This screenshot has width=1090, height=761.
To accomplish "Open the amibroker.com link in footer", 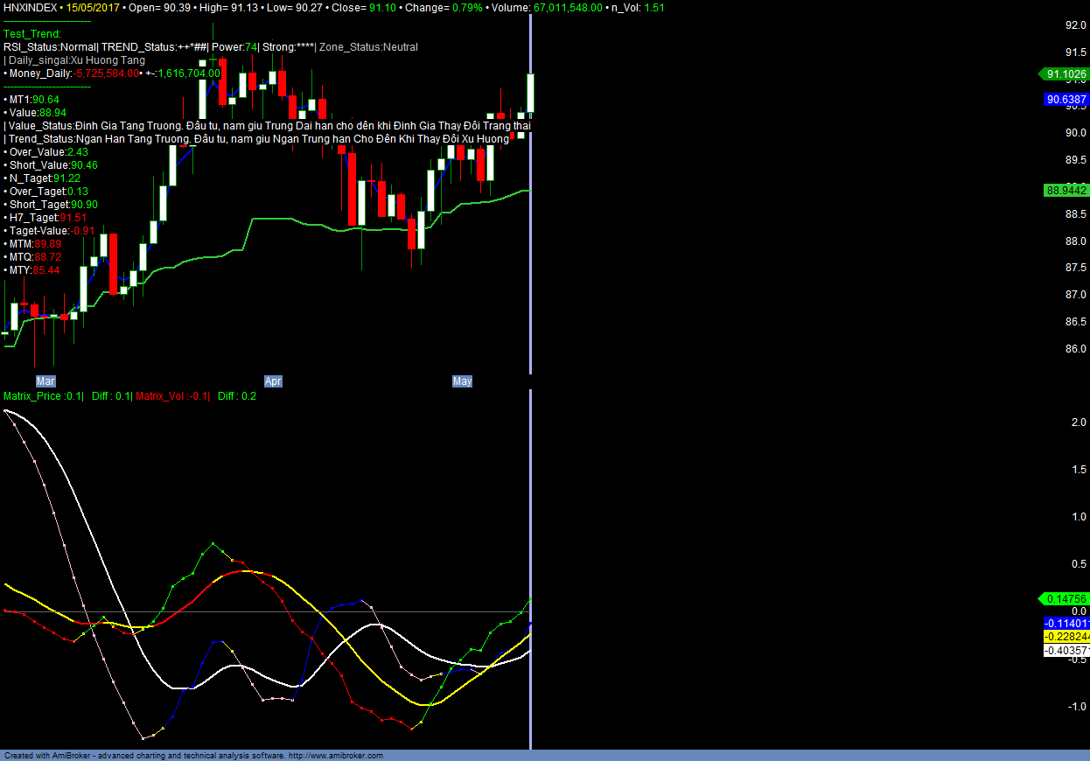I will pos(335,756).
